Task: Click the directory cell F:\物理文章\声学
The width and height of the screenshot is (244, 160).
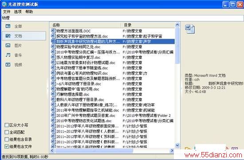Action: tap(137, 42)
